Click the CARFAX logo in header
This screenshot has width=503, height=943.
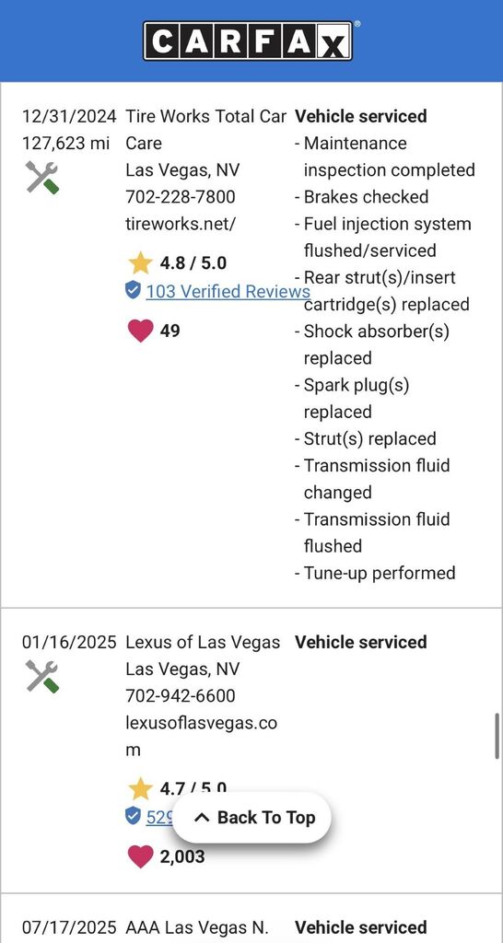[x=248, y=41]
